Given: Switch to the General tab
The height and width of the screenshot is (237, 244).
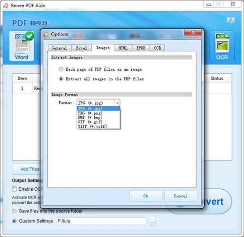Looking at the screenshot, I should 60,48.
